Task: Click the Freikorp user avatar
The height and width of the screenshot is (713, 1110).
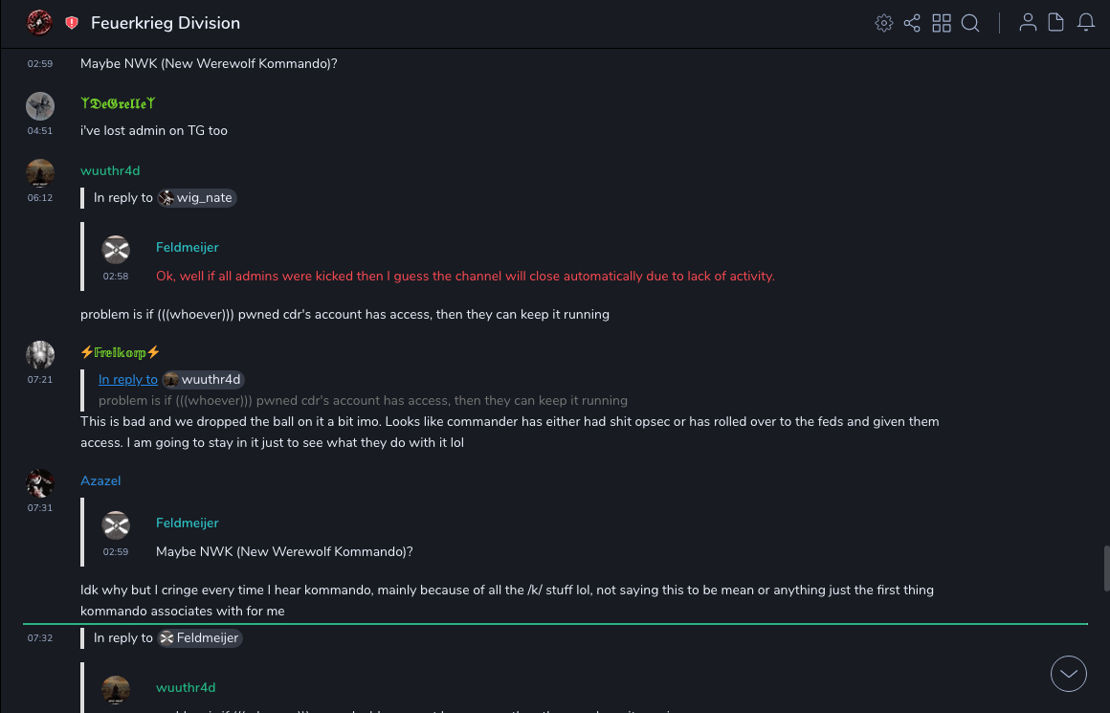Action: click(40, 354)
